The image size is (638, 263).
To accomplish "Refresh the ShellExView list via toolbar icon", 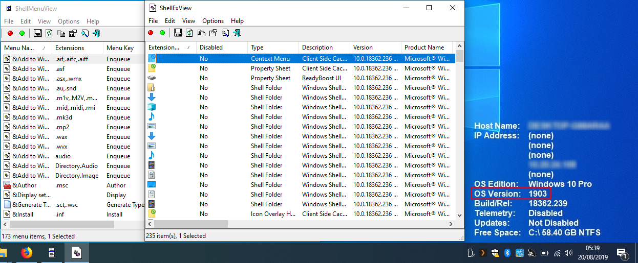I will (x=189, y=33).
